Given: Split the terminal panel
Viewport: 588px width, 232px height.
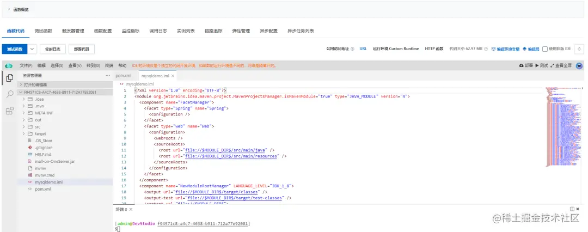Looking at the screenshot, I should point(572,209).
